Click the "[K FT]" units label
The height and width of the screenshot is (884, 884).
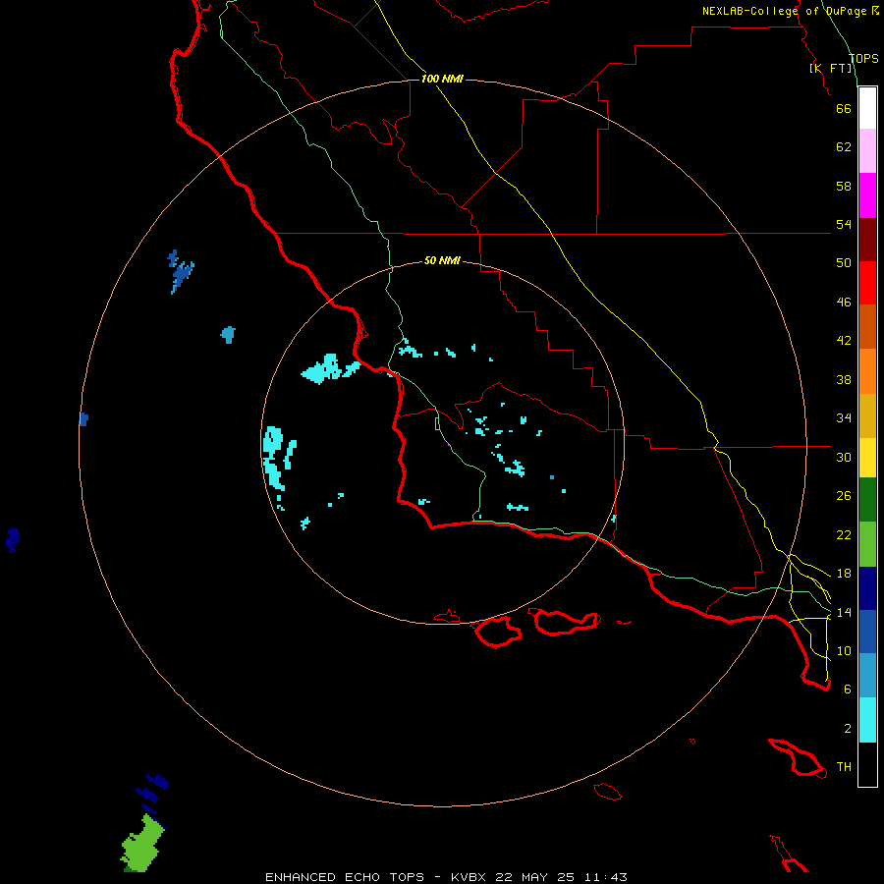point(831,68)
